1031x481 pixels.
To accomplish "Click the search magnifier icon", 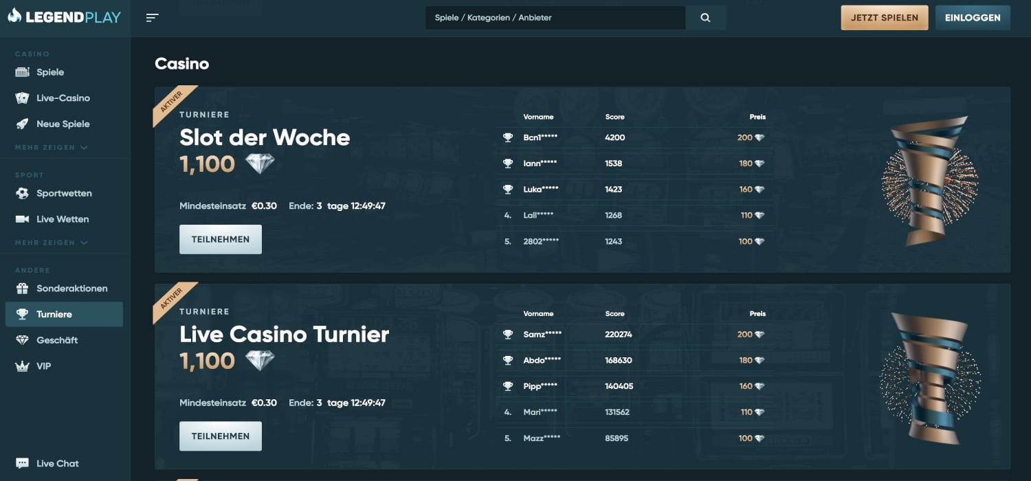I will pyautogui.click(x=705, y=18).
